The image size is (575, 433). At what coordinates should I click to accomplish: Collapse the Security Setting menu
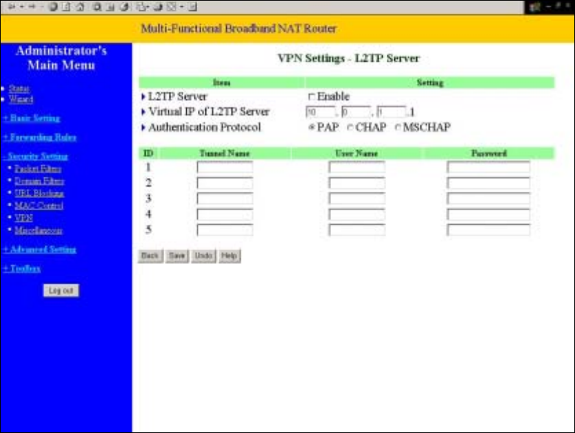[x=35, y=156]
